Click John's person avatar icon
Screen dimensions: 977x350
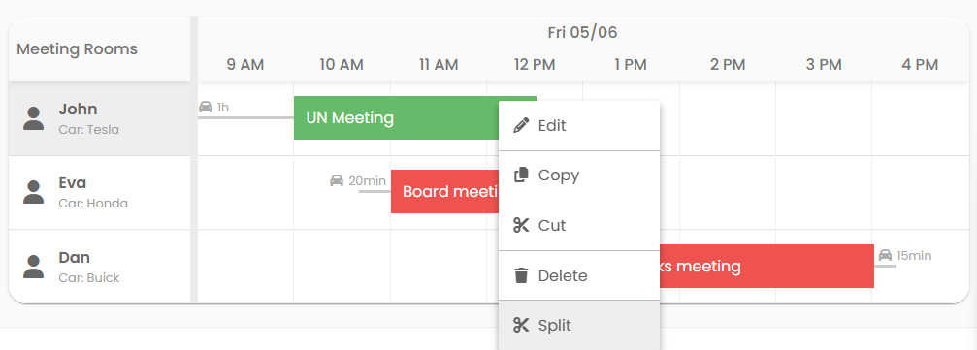(34, 118)
